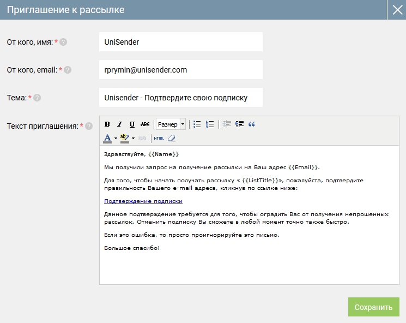Apply strikethrough (ABC) formatting

click(145, 124)
